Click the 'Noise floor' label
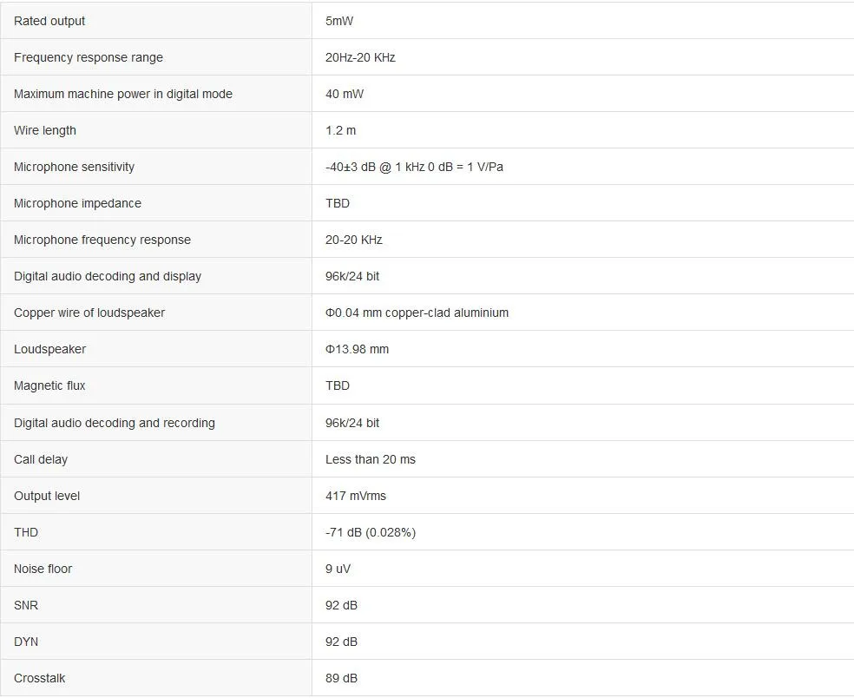 (43, 570)
